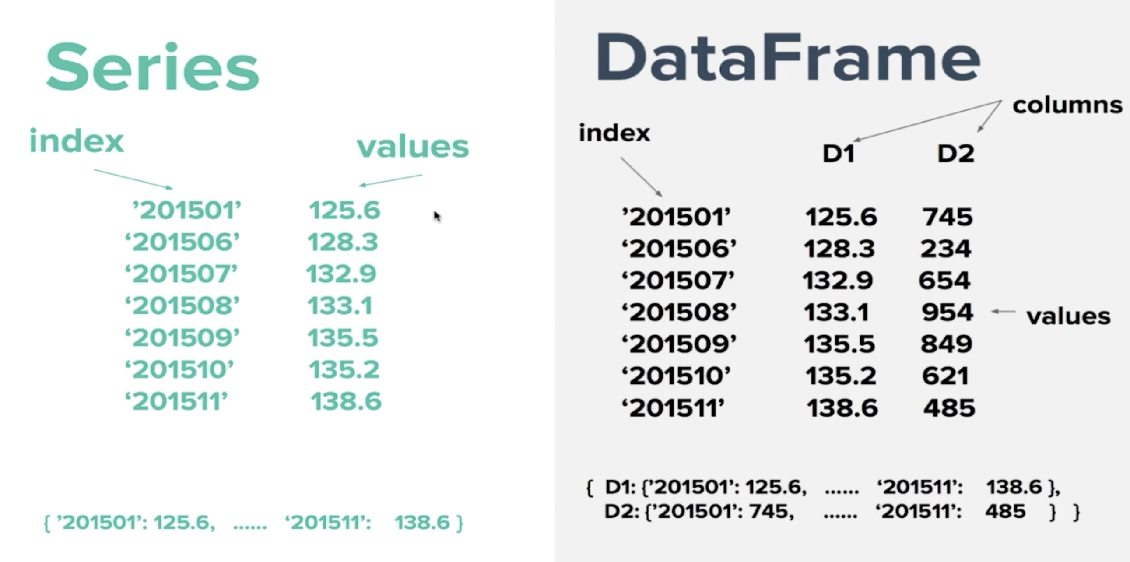
Task: Click the green index label under Series
Action: coord(77,141)
